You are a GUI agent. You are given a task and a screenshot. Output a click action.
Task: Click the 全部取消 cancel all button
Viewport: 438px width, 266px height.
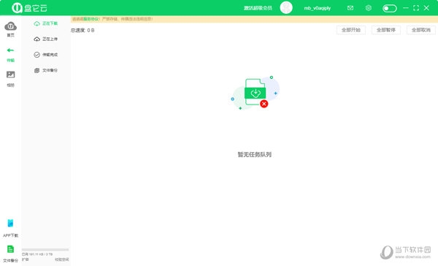coord(421,30)
